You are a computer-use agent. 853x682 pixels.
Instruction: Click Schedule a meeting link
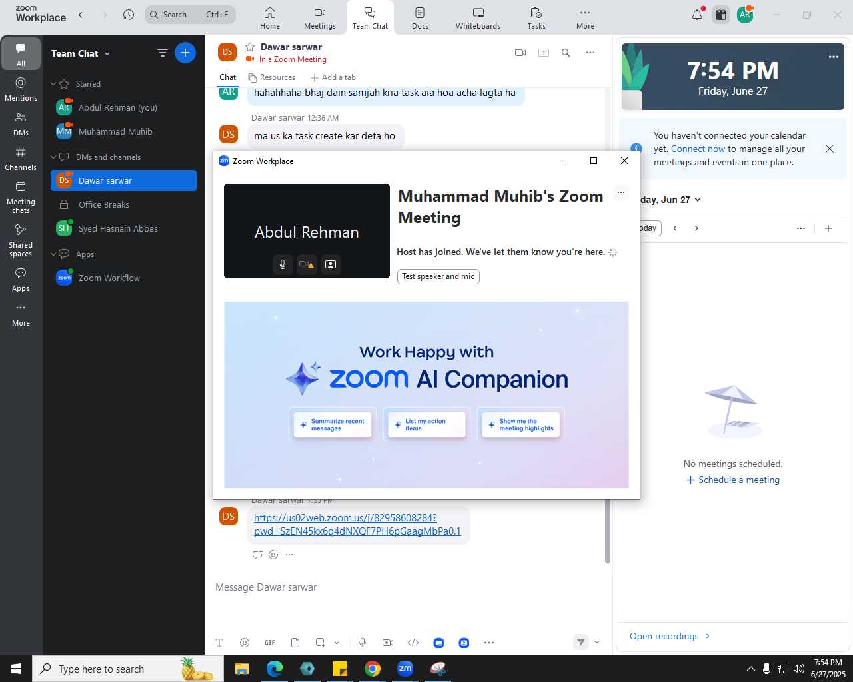[x=733, y=480]
